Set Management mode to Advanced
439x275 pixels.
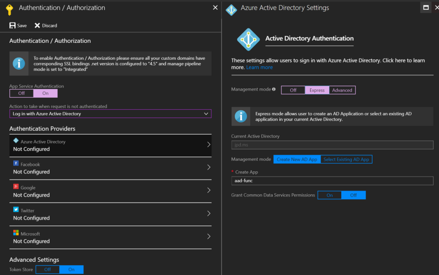[342, 90]
